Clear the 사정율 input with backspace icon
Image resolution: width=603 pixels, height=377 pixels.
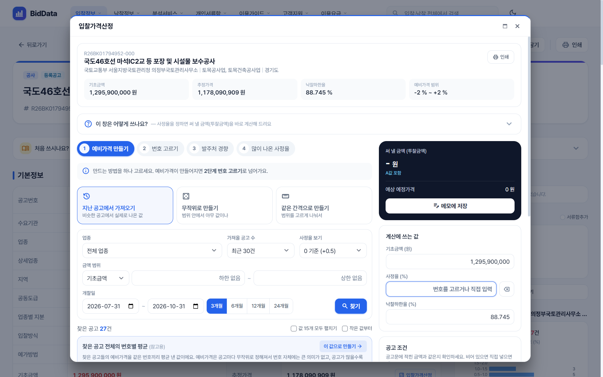507,289
